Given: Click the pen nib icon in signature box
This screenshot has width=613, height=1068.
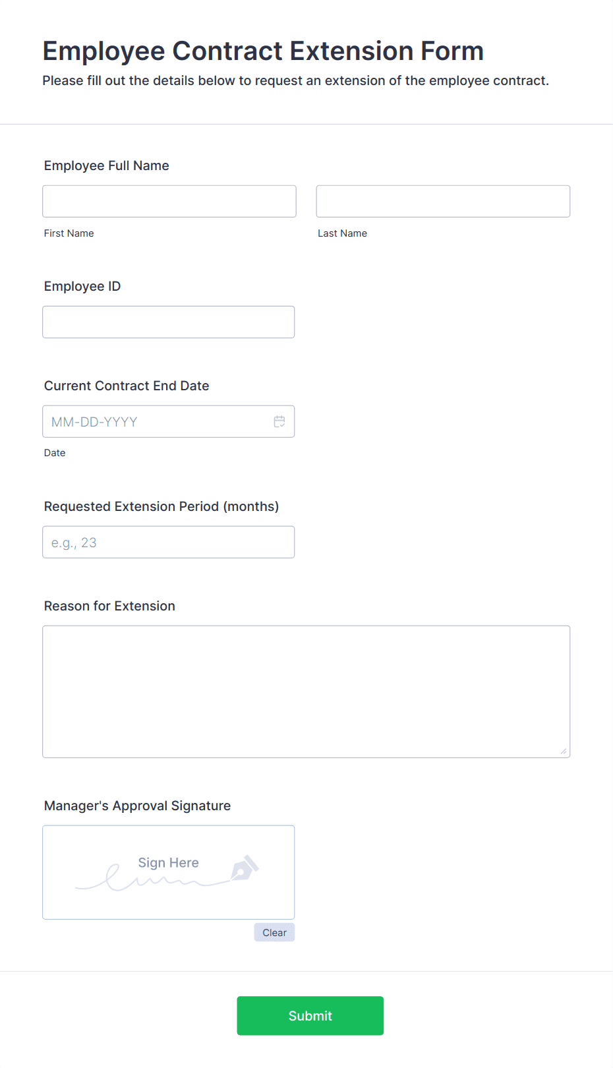Looking at the screenshot, I should (x=245, y=868).
